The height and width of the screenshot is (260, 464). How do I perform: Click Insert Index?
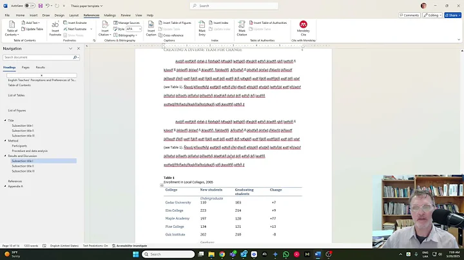[x=218, y=23]
